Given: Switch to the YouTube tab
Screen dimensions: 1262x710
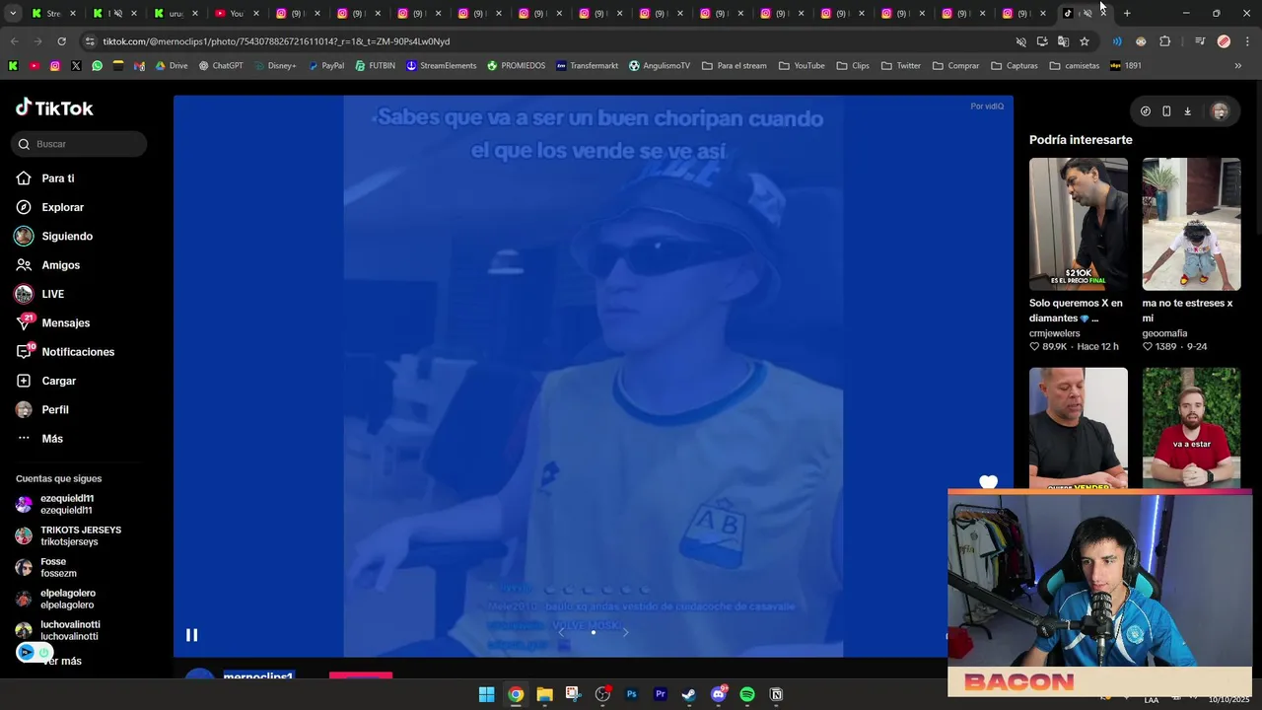Looking at the screenshot, I should pos(237,14).
